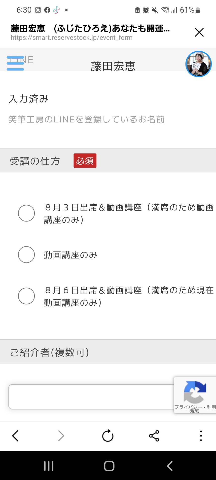
Task: Tap the reservestock URL address text
Action: [x=71, y=38]
